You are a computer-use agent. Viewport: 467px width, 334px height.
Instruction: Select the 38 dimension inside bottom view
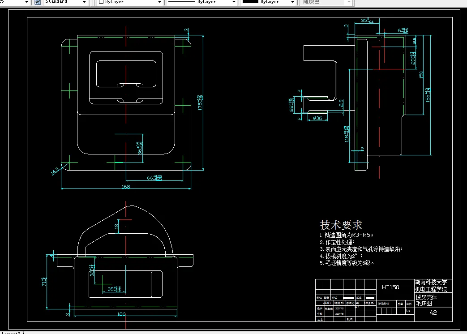click(114, 289)
